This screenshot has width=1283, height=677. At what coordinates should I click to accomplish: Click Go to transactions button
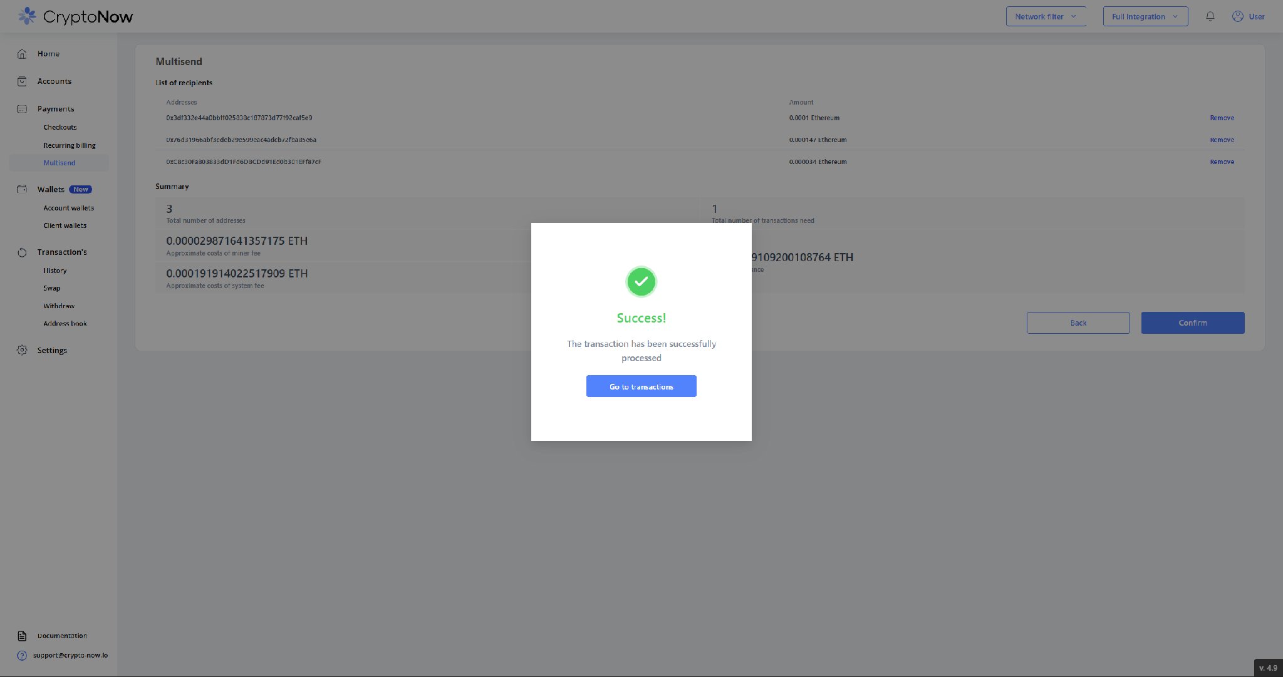641,386
